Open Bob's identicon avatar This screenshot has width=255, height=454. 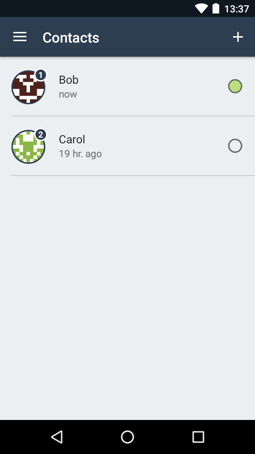[x=28, y=87]
